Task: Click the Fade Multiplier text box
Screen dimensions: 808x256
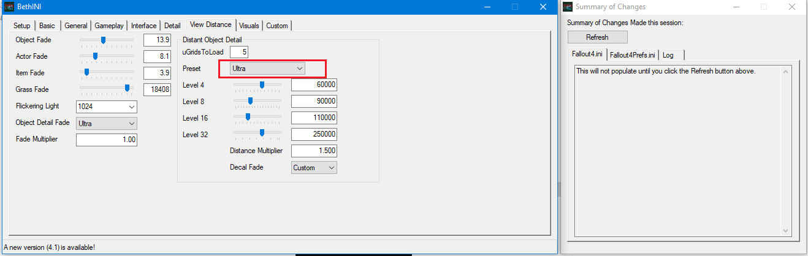Action: [106, 140]
